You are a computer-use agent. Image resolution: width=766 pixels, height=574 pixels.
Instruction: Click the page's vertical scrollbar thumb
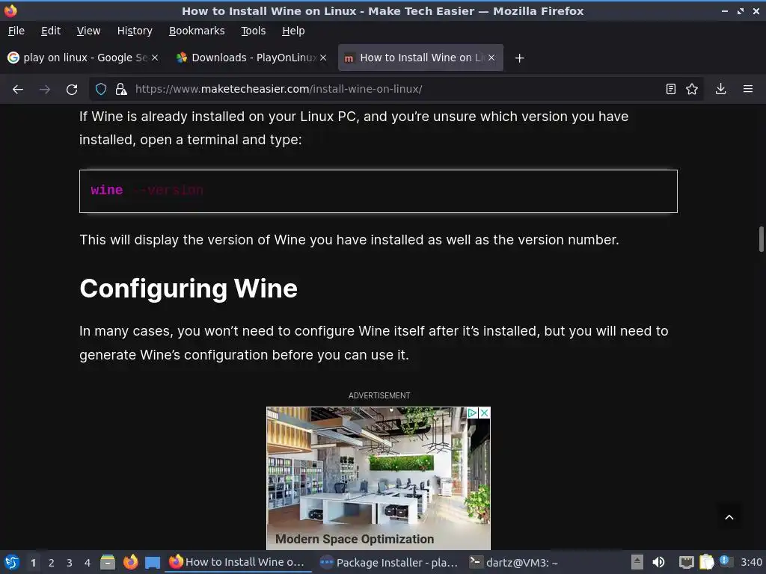761,239
